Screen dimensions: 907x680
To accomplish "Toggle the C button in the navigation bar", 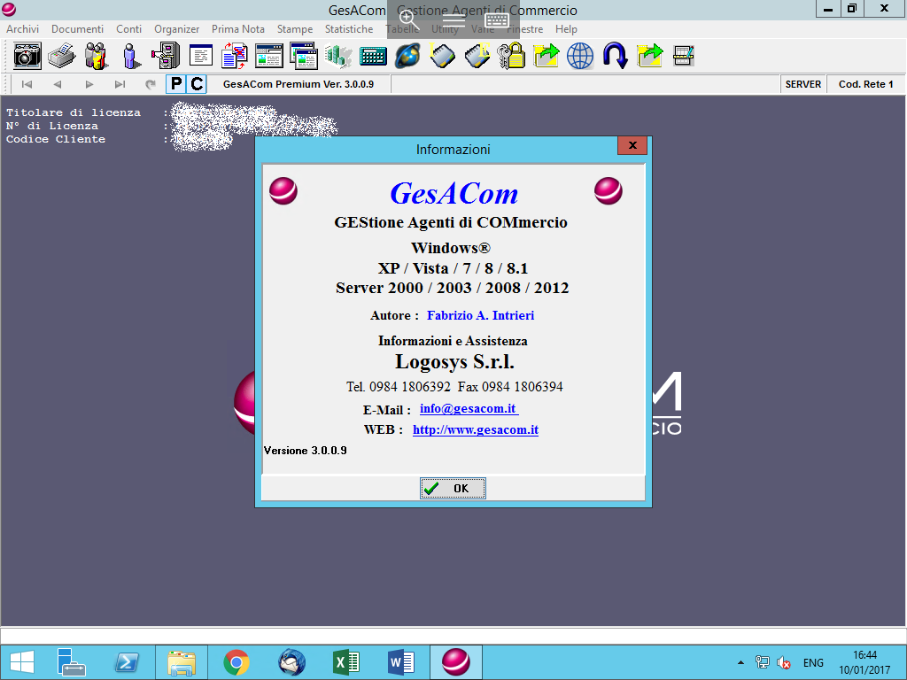I will coord(197,84).
